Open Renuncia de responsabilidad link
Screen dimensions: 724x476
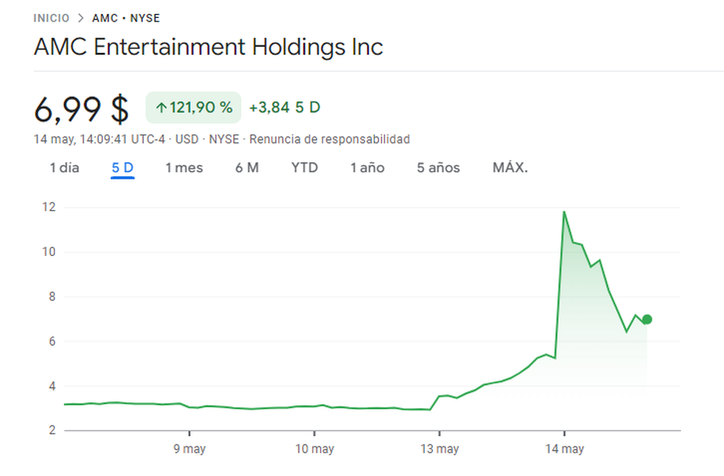coord(329,140)
